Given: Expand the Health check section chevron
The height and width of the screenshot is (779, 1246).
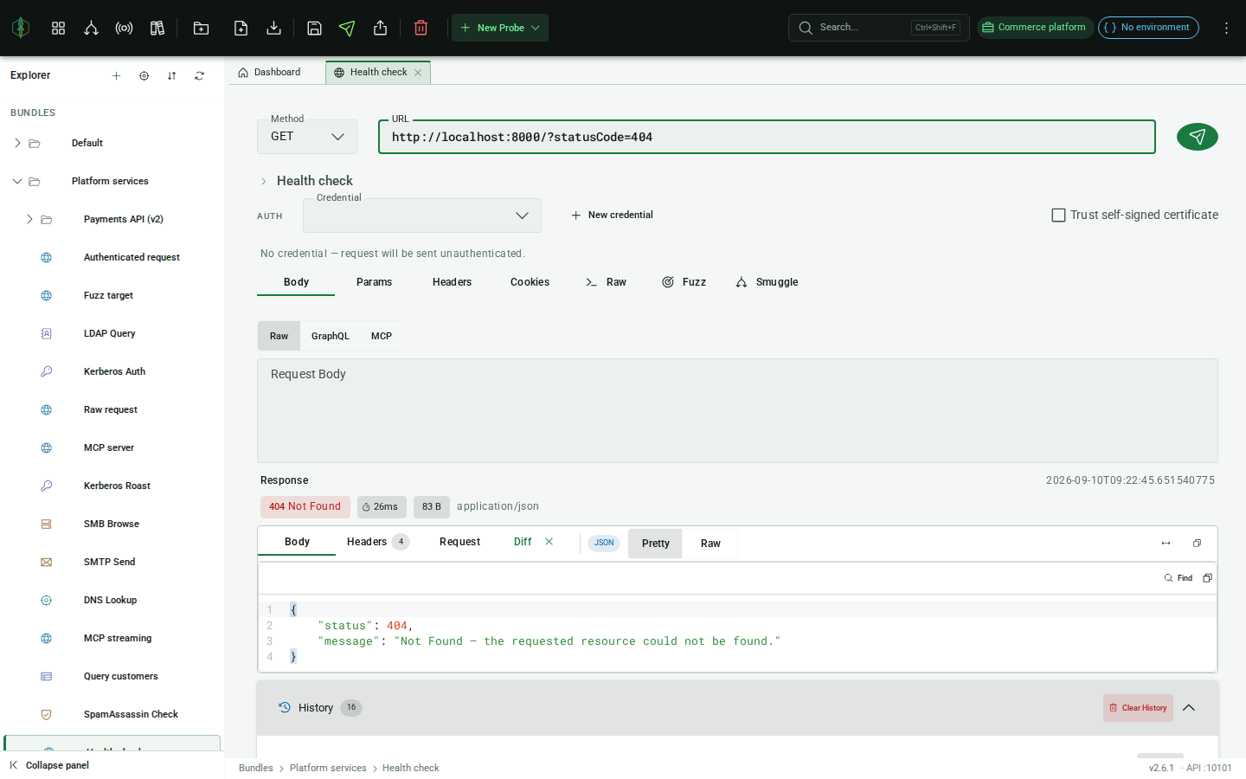Looking at the screenshot, I should coord(264,181).
